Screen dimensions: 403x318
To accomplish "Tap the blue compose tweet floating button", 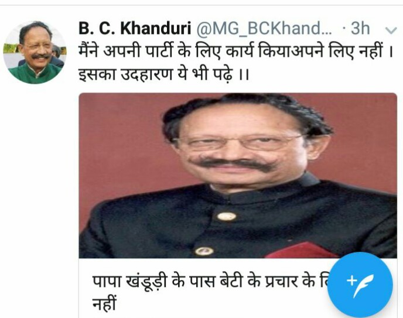I will [x=360, y=285].
